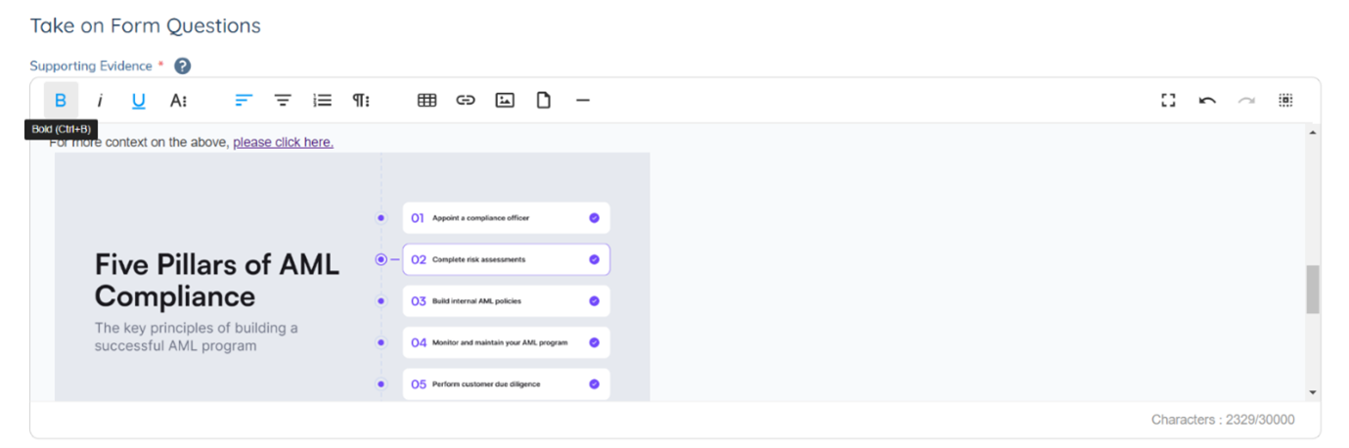Undo the last edit
Screen dimensions: 1349x448
pyautogui.click(x=1207, y=100)
